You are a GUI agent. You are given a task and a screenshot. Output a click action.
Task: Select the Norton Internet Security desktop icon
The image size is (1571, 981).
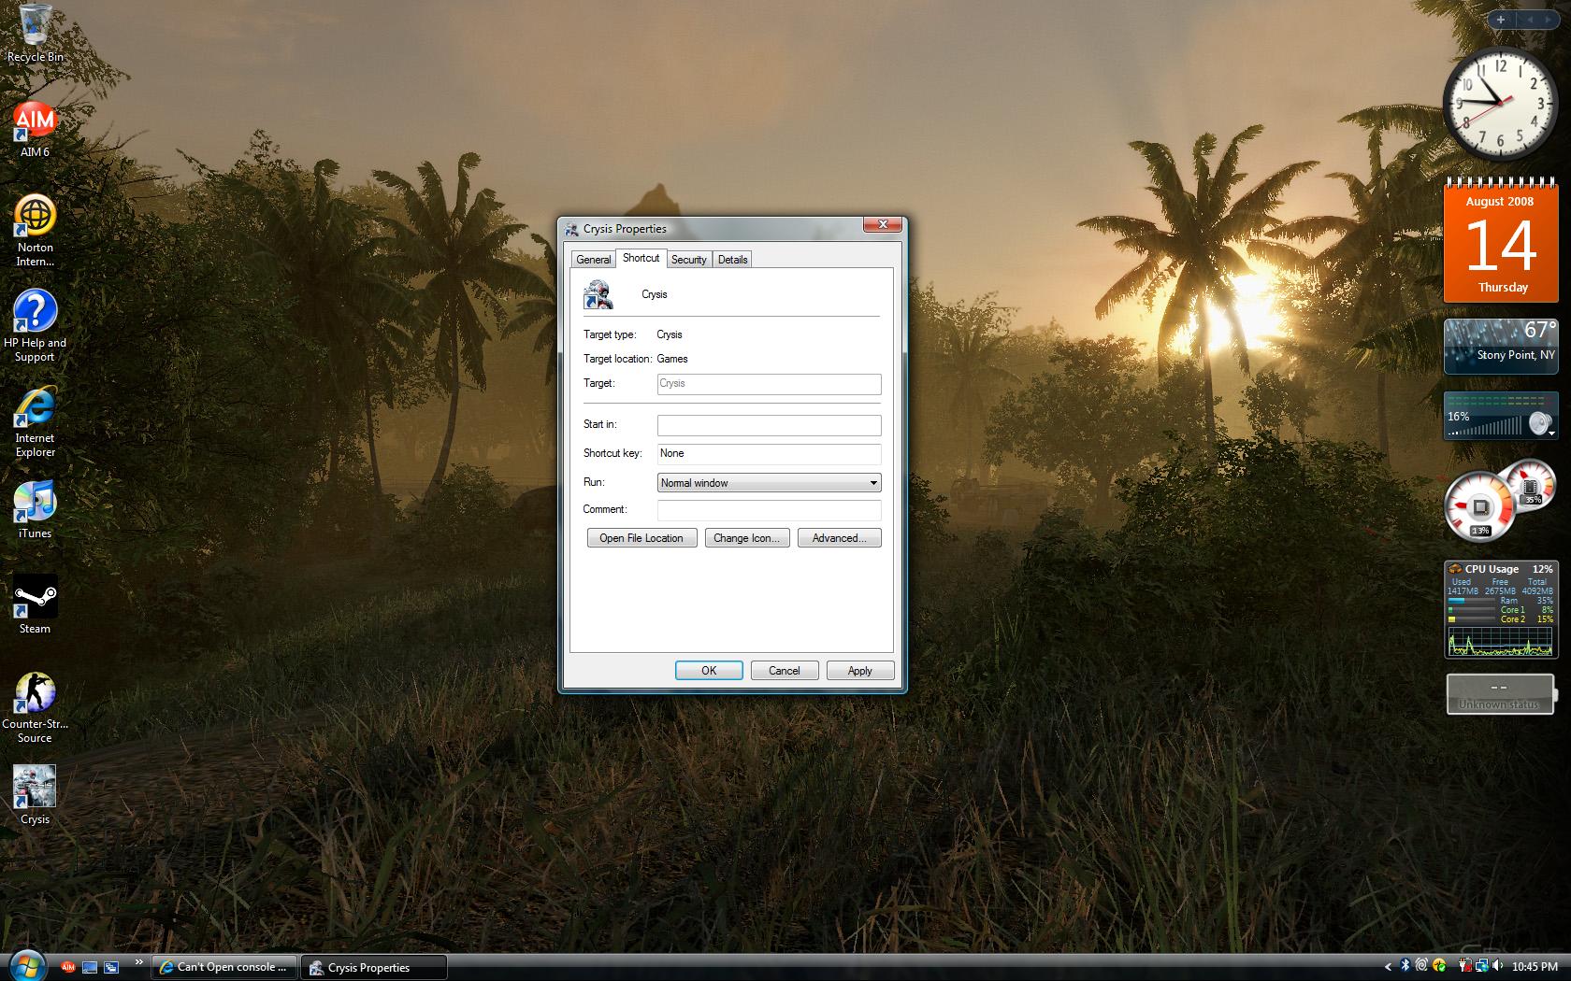(35, 230)
